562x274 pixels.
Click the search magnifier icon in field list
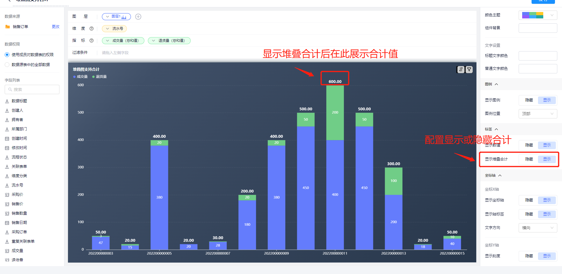pos(10,89)
